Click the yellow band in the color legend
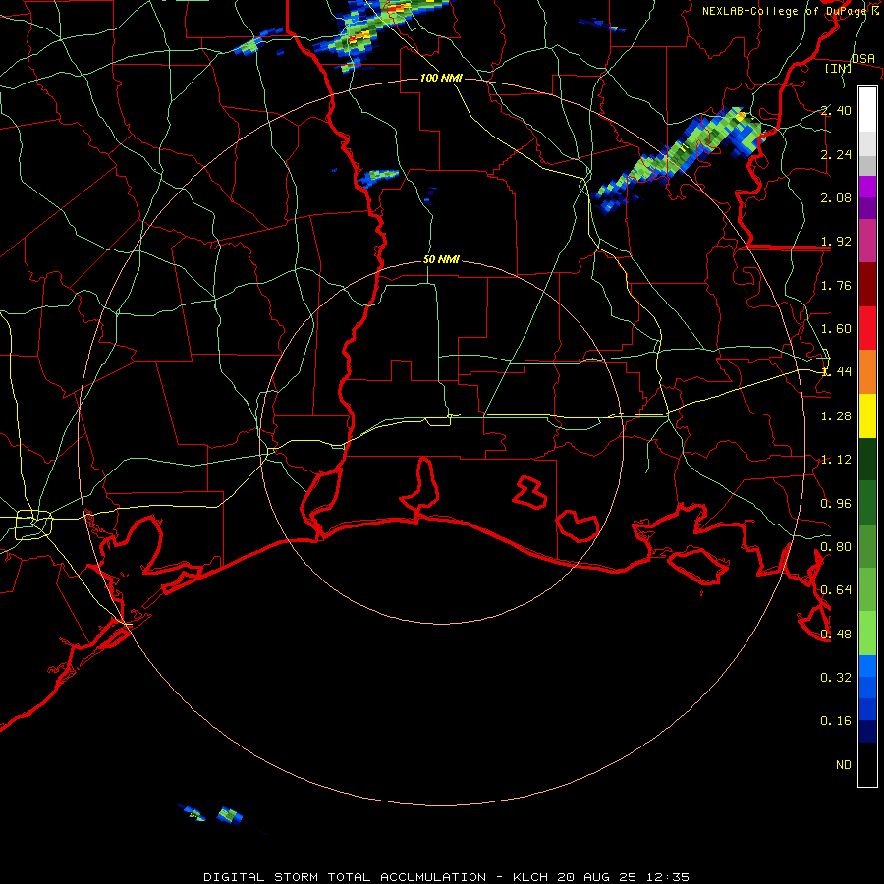884x884 pixels. [x=867, y=416]
